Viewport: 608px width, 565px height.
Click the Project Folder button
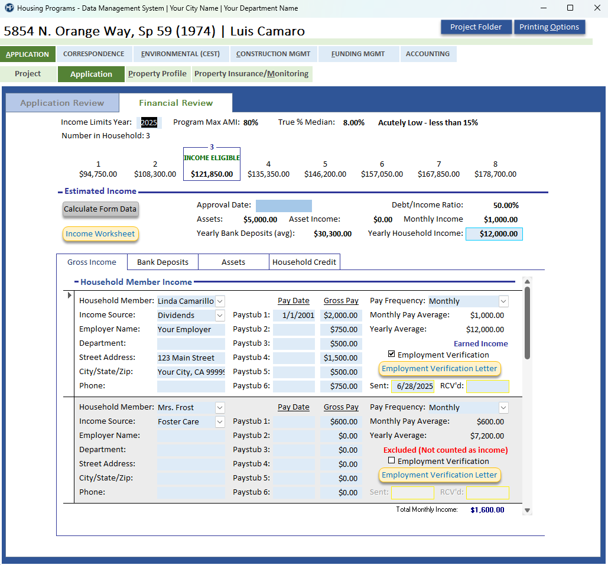[x=476, y=27]
